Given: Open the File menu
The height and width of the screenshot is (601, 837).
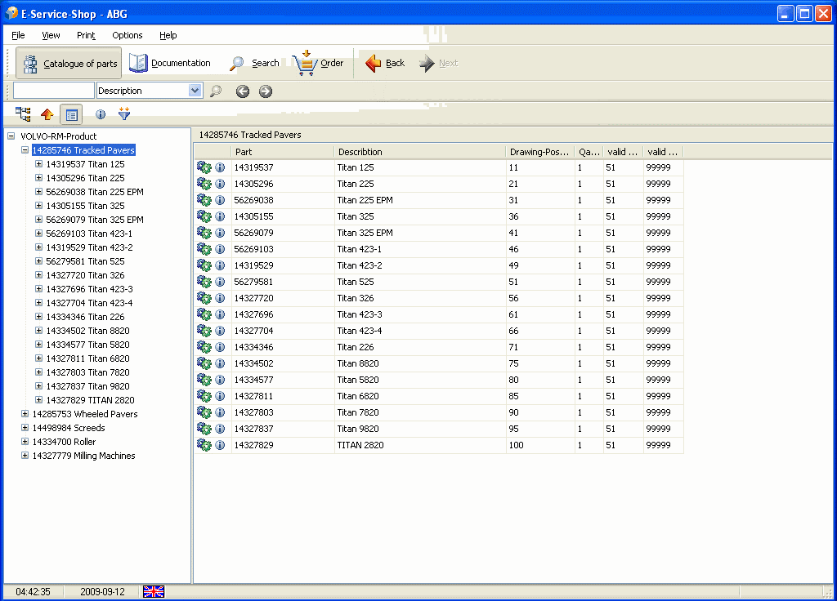Looking at the screenshot, I should pos(18,35).
